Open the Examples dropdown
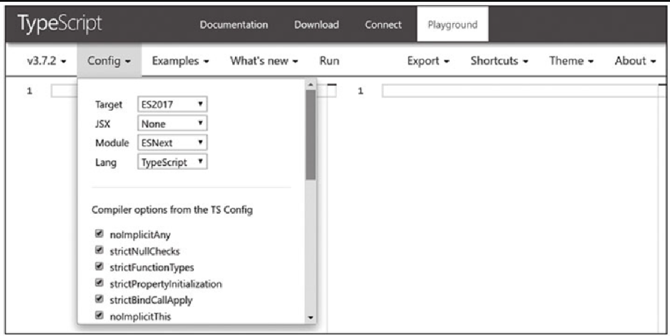 (x=180, y=61)
